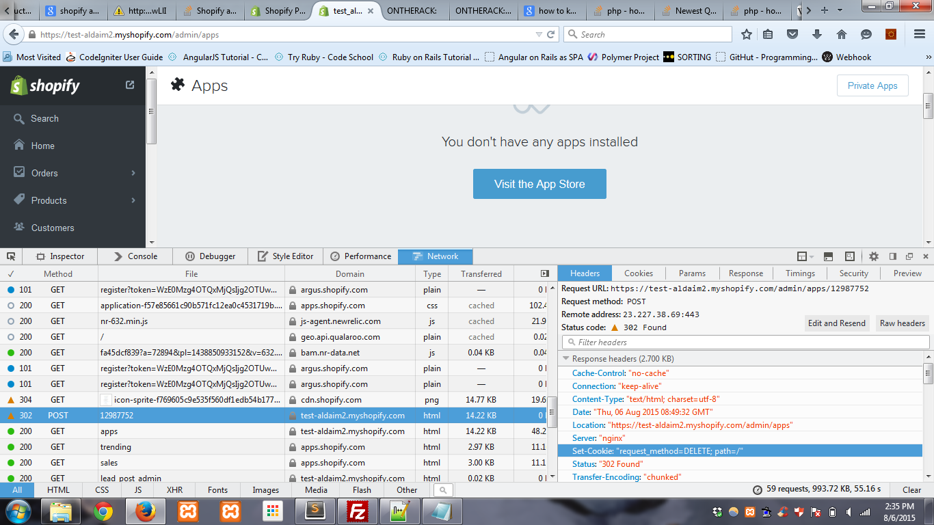Click the Pocket icon in Firefox toolbar
The height and width of the screenshot is (525, 934).
pyautogui.click(x=792, y=34)
